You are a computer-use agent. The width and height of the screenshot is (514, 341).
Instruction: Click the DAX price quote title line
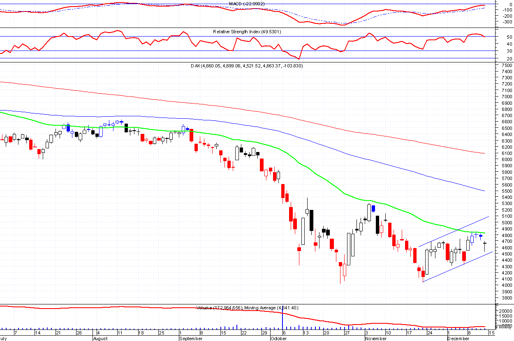(x=247, y=66)
